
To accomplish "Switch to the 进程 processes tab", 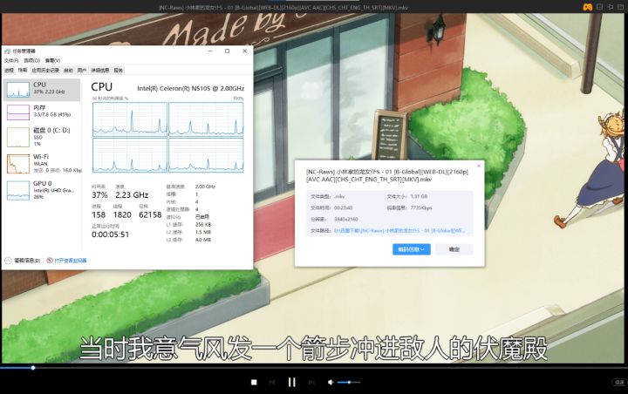I will pyautogui.click(x=9, y=71).
